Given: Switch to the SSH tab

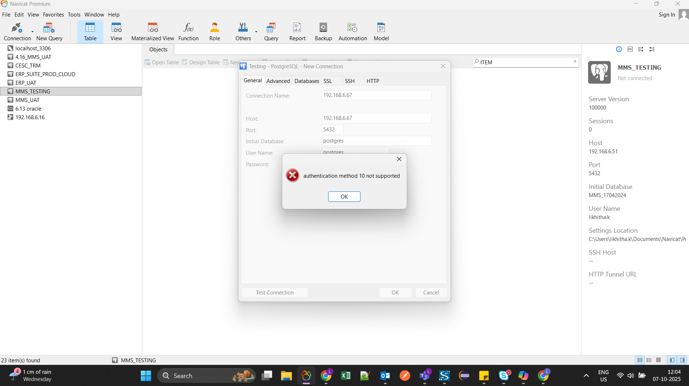Looking at the screenshot, I should (x=349, y=81).
